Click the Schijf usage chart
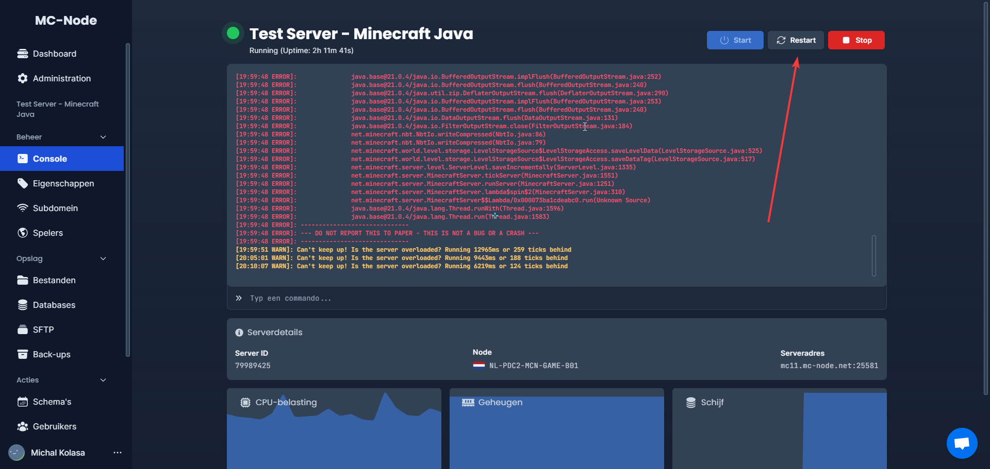 tap(780, 428)
